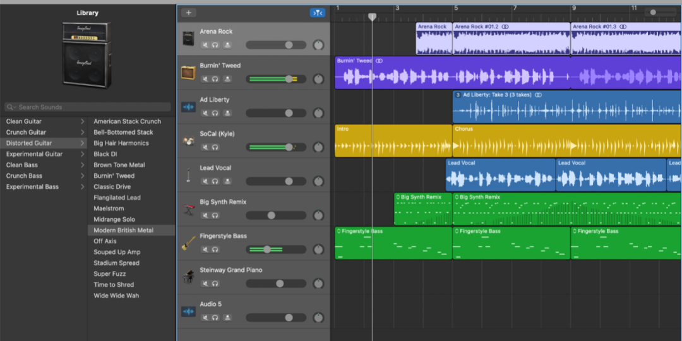Click the Burnin' Tweed amp icon
This screenshot has height=341, width=682.
[x=188, y=73]
